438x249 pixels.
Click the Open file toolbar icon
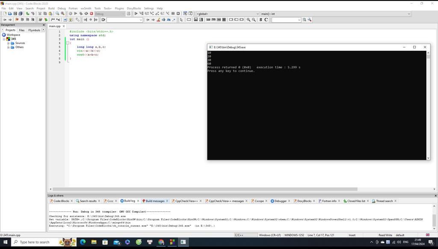click(x=10, y=13)
